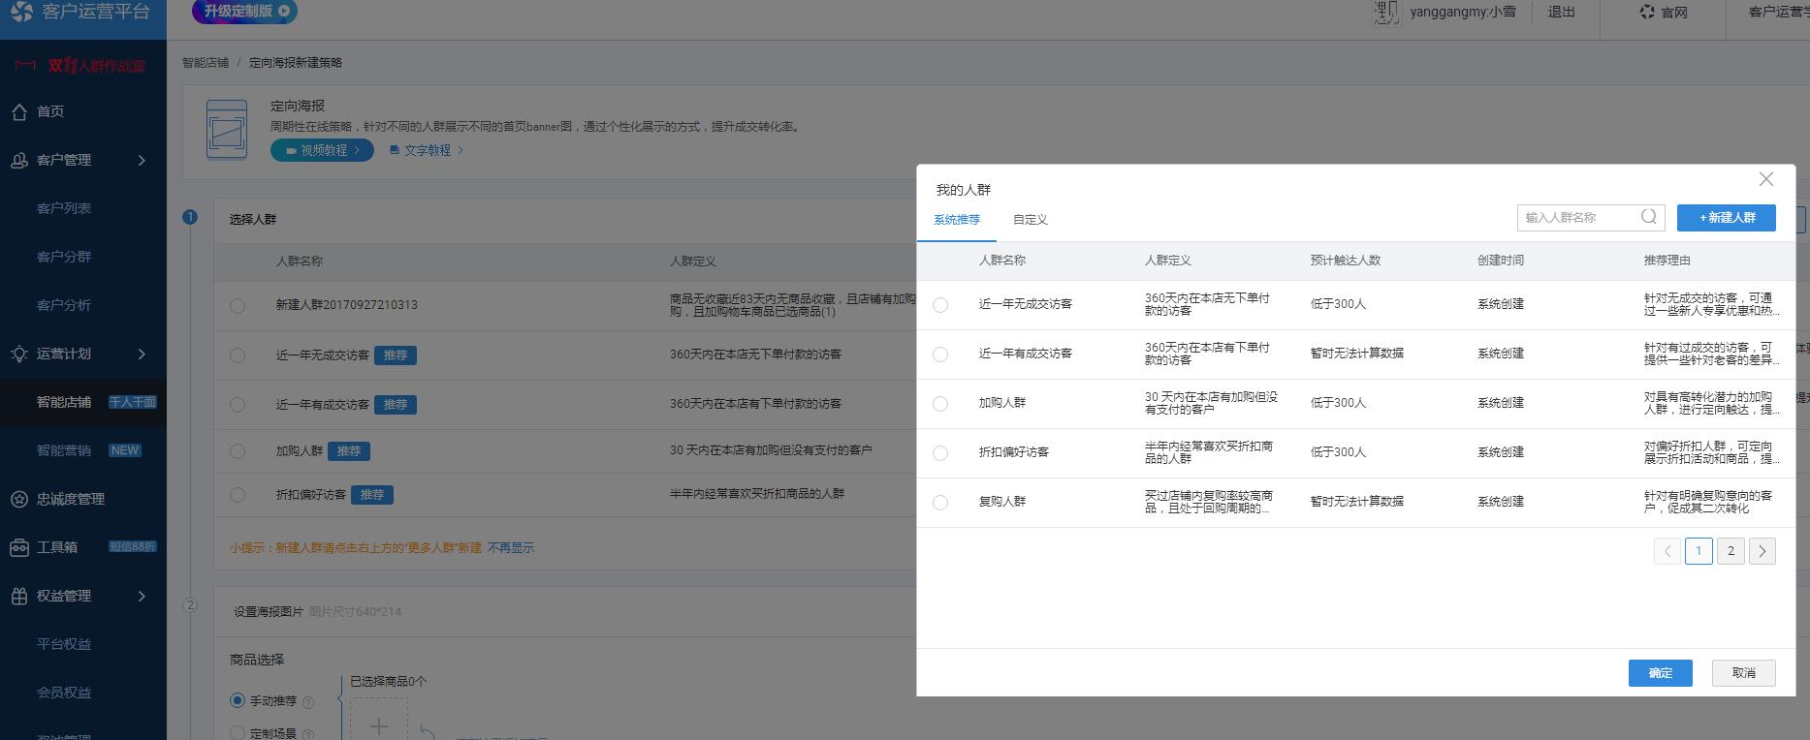Switch to 系统推荐 tab

point(957,220)
